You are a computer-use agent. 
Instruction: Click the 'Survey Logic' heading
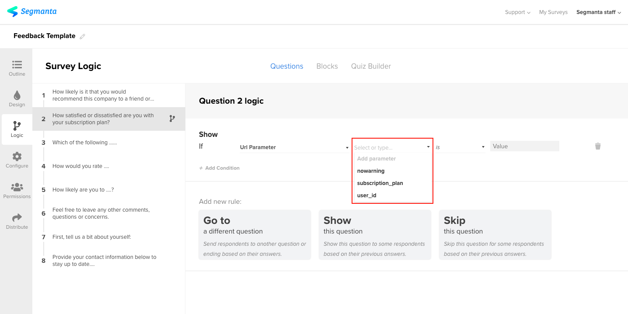click(73, 66)
